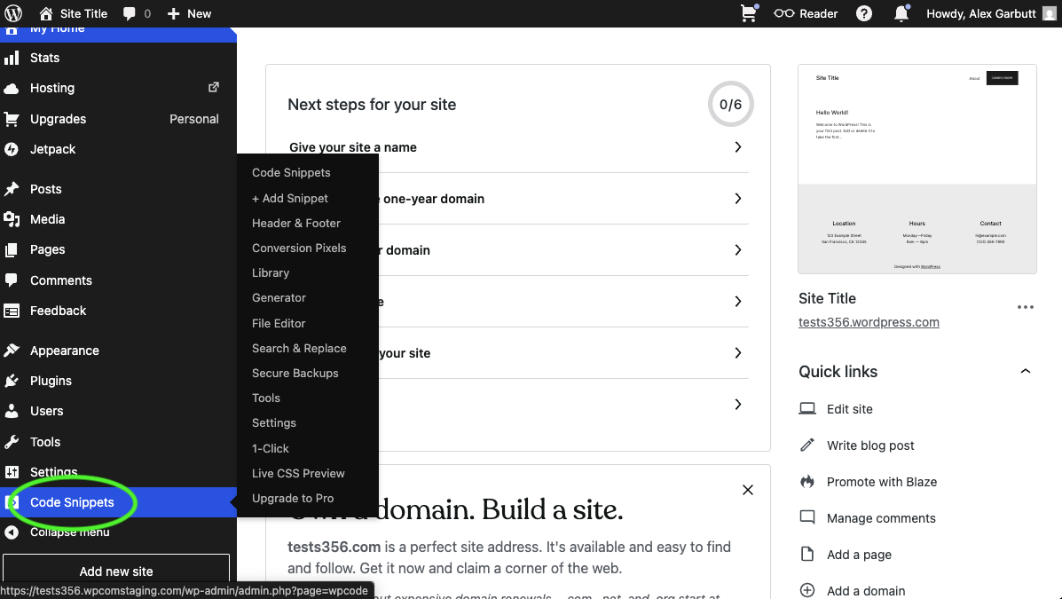
Task: Click the Plugins plug icon
Action: pyautogui.click(x=12, y=381)
